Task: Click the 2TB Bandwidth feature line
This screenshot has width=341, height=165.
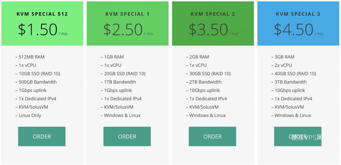Action: tap(204, 82)
